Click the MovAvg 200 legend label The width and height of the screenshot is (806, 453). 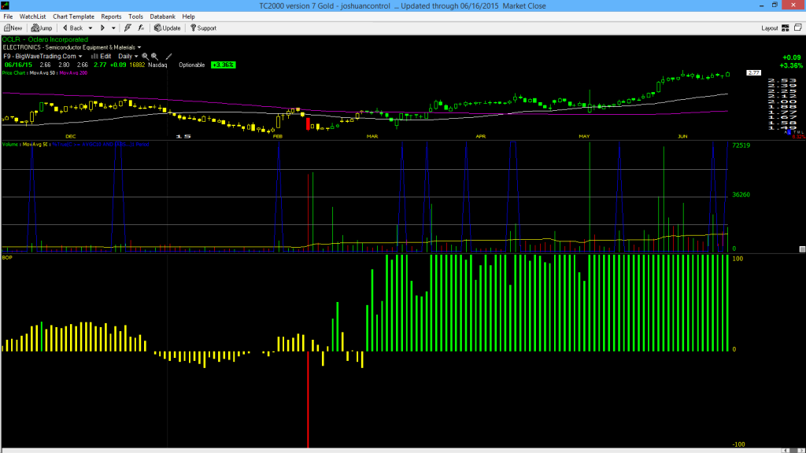[73, 73]
